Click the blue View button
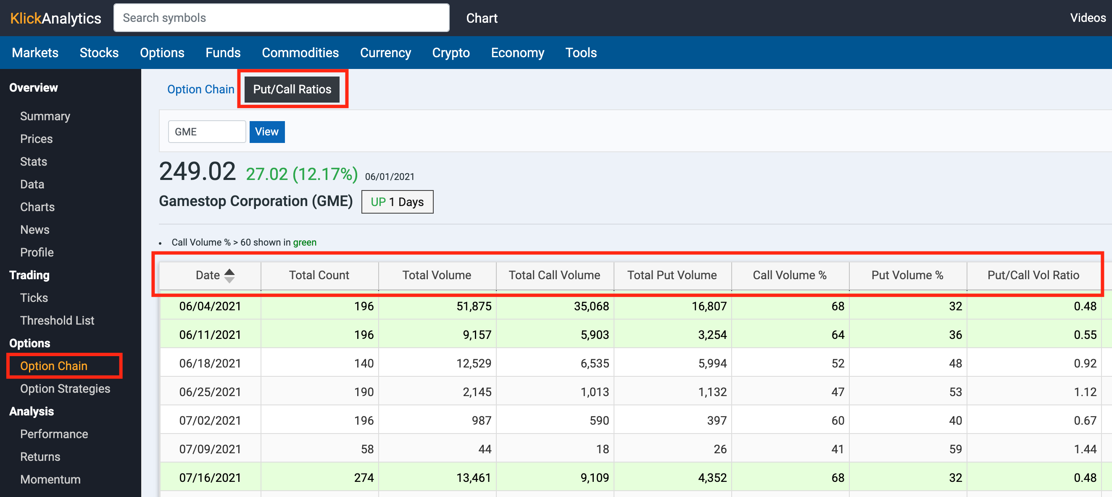The image size is (1112, 497). 267,132
